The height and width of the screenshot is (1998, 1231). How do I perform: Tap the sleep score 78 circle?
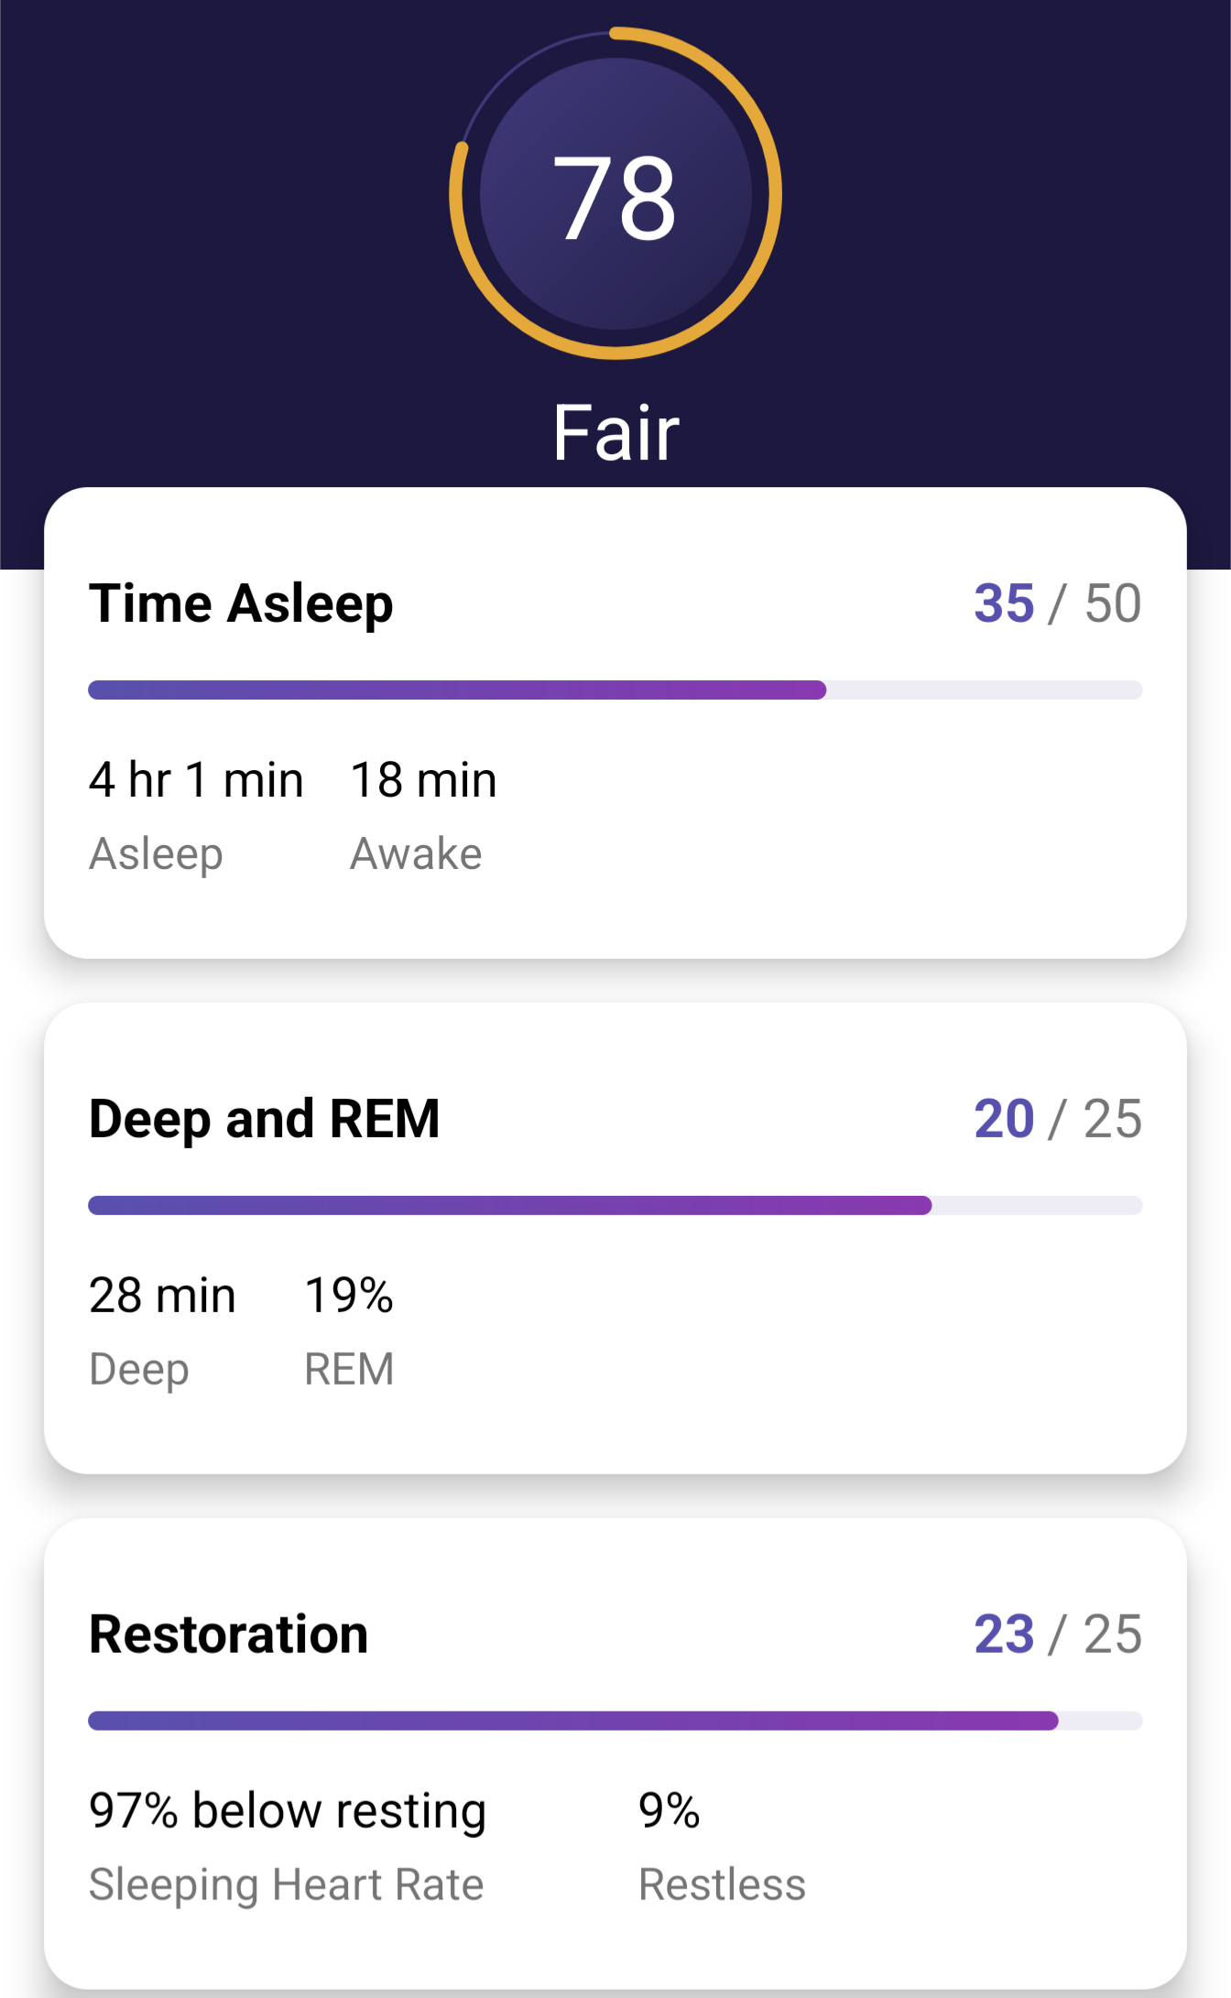point(615,194)
